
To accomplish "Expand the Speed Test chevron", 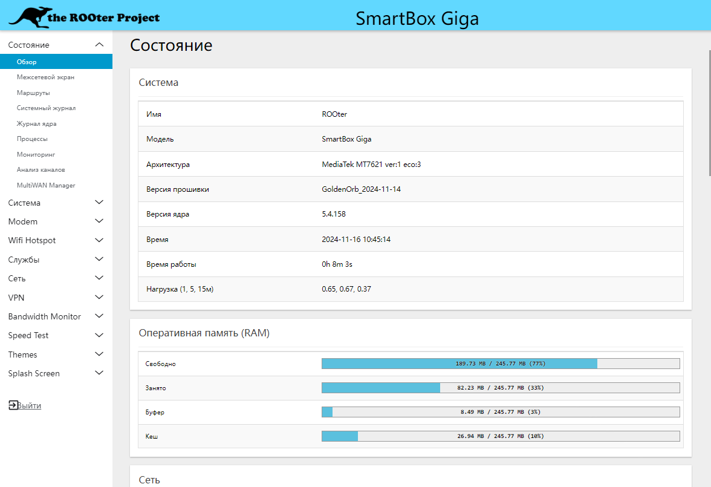I will 99,335.
